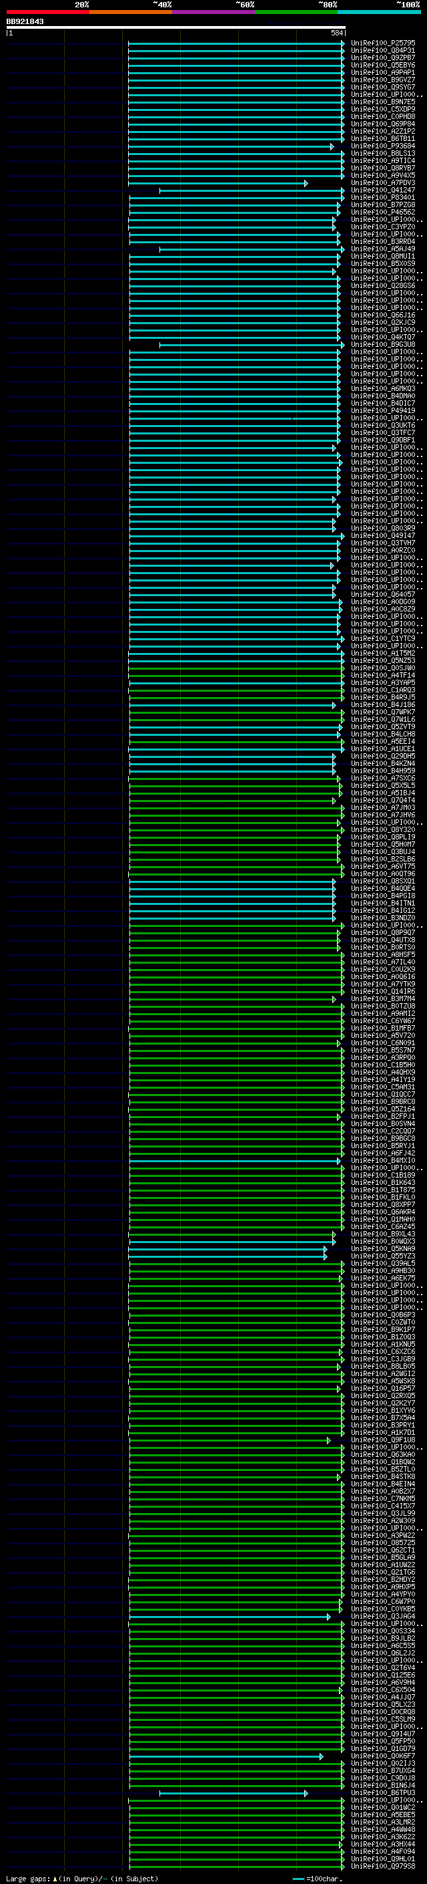This screenshot has width=427, height=1884.
Task: Open hit UniRef100_A6VT75
Action: tap(383, 867)
